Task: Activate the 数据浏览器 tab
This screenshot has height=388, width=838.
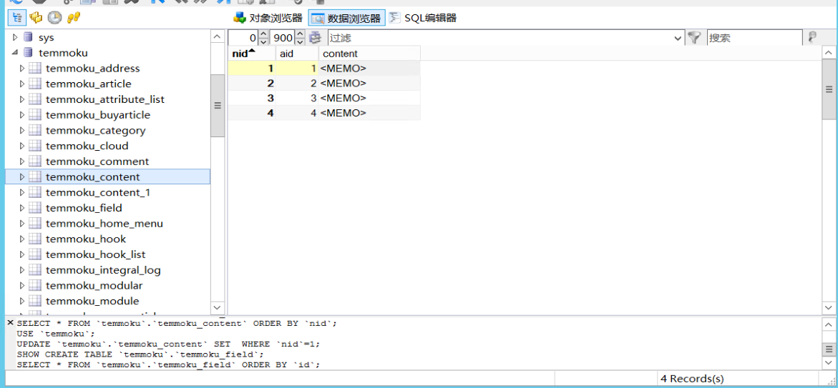Action: point(346,18)
